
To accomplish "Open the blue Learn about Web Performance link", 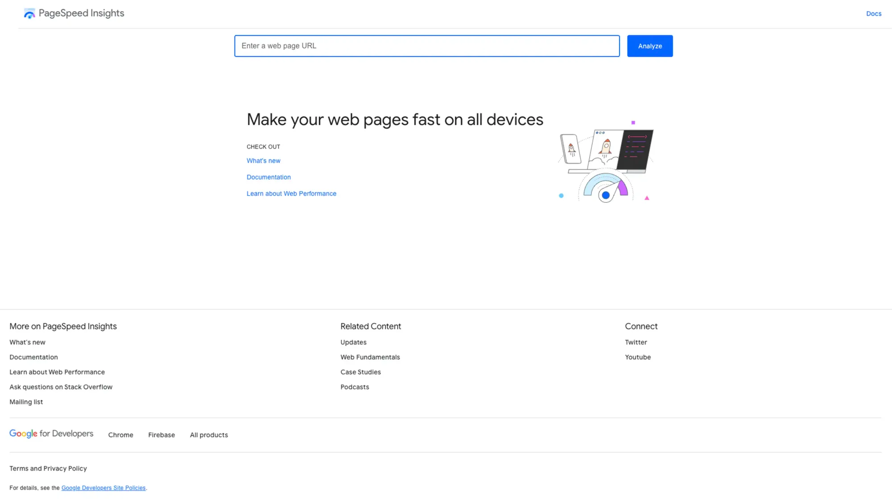I will coord(291,194).
